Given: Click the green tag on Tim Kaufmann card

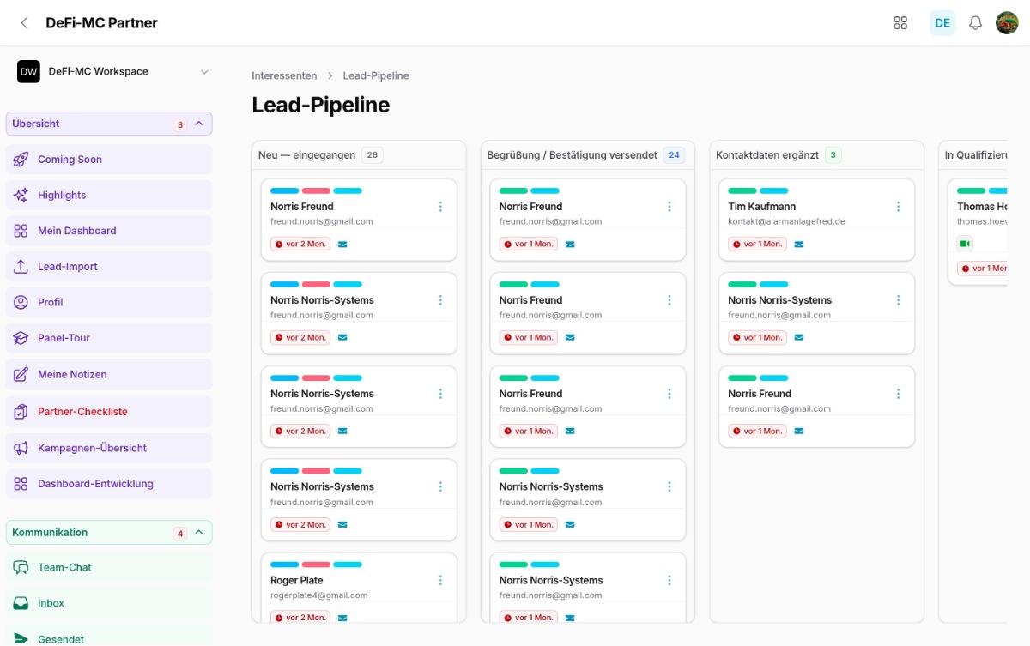Looking at the screenshot, I should pos(742,190).
